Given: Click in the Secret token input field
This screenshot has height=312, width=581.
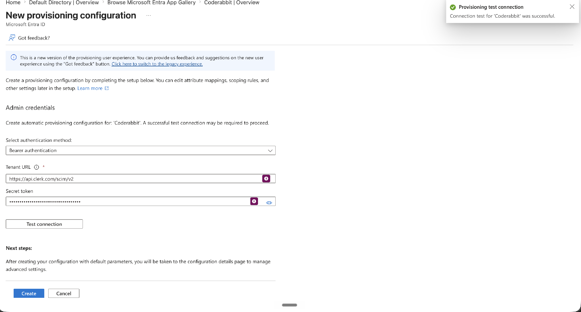Looking at the screenshot, I should point(140,201).
